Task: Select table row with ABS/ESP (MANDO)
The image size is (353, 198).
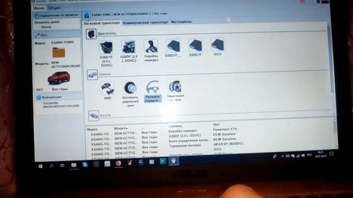Action: 166,146
